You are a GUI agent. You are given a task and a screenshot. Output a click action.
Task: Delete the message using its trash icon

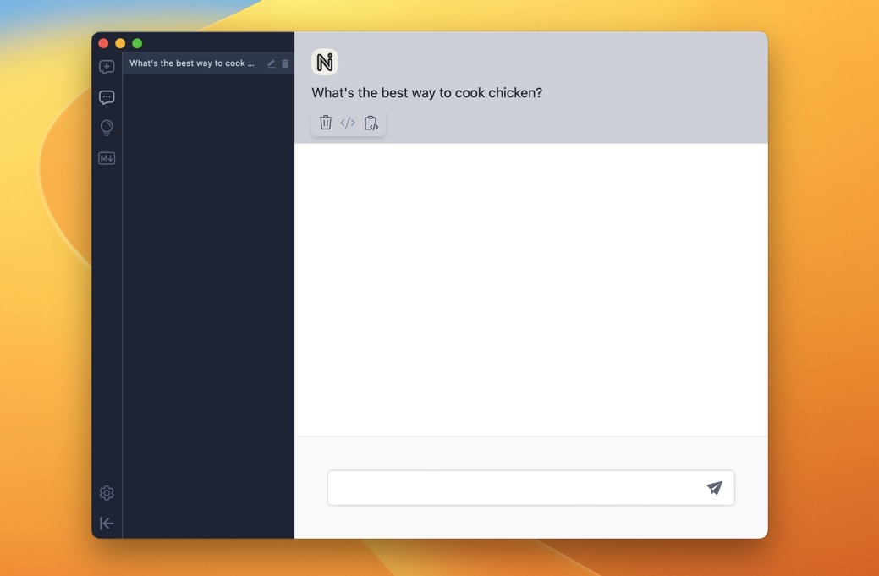[x=326, y=123]
